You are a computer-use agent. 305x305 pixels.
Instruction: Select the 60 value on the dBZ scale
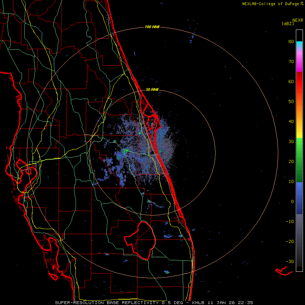pyautogui.click(x=291, y=81)
